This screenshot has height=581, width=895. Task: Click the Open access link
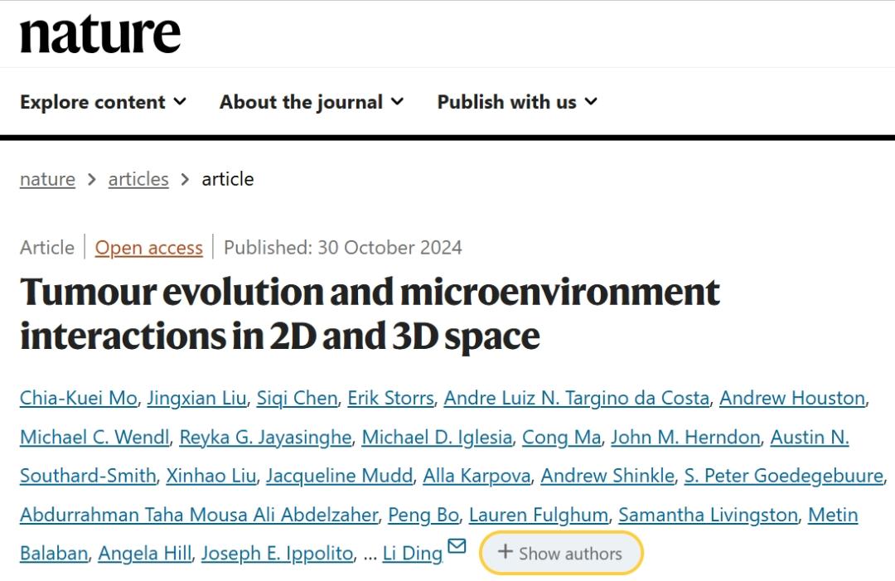149,248
